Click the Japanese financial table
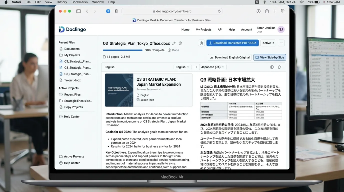This screenshot has height=192, width=344. coord(241,111)
